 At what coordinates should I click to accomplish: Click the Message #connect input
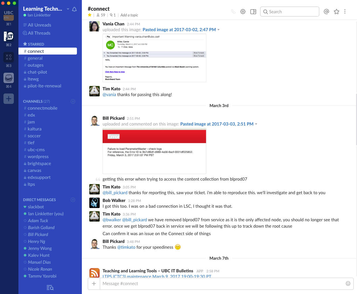click(222, 284)
